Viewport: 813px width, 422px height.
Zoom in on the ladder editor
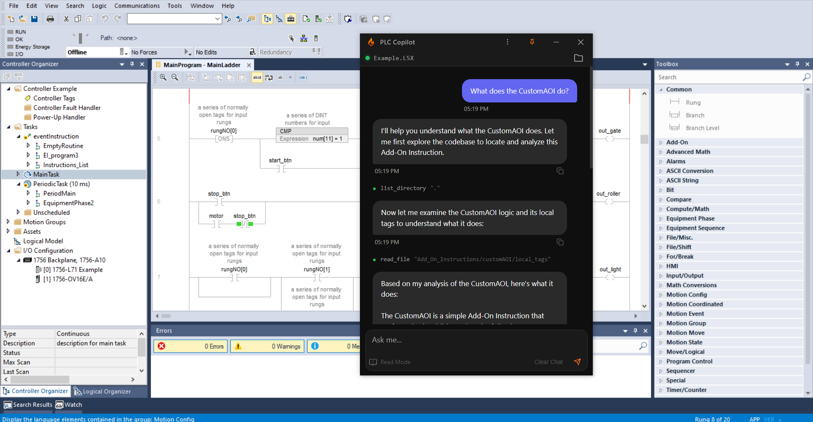[x=163, y=77]
